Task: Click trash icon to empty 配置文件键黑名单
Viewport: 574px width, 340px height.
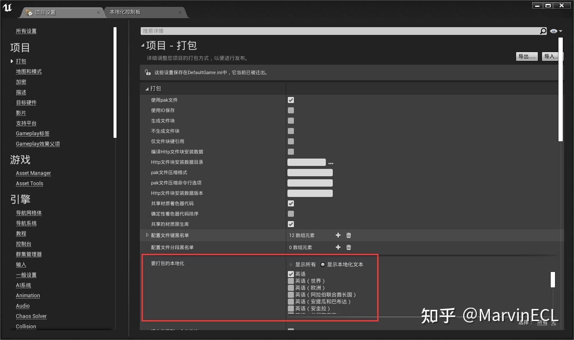Action: [x=348, y=235]
